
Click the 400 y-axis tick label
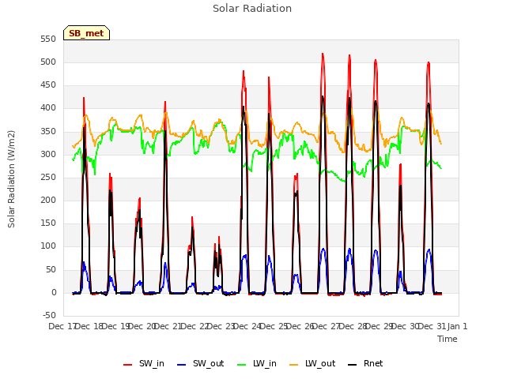[48, 108]
